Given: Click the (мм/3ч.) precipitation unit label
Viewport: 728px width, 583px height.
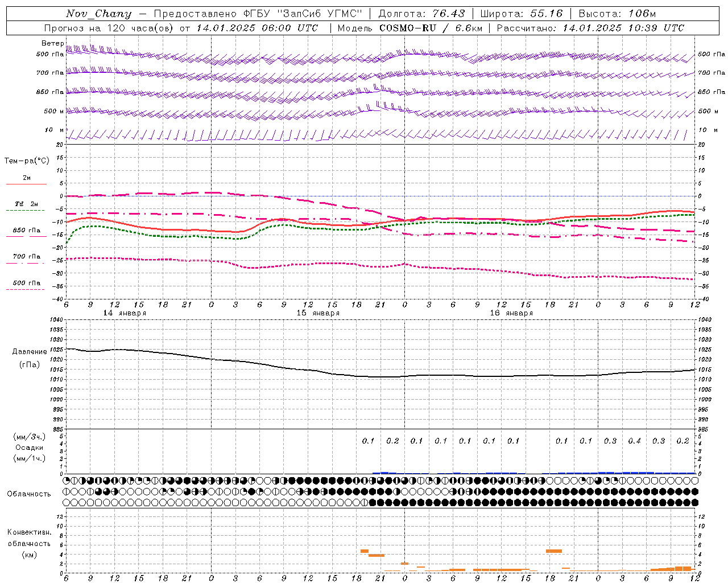Looking at the screenshot, I should (30, 437).
